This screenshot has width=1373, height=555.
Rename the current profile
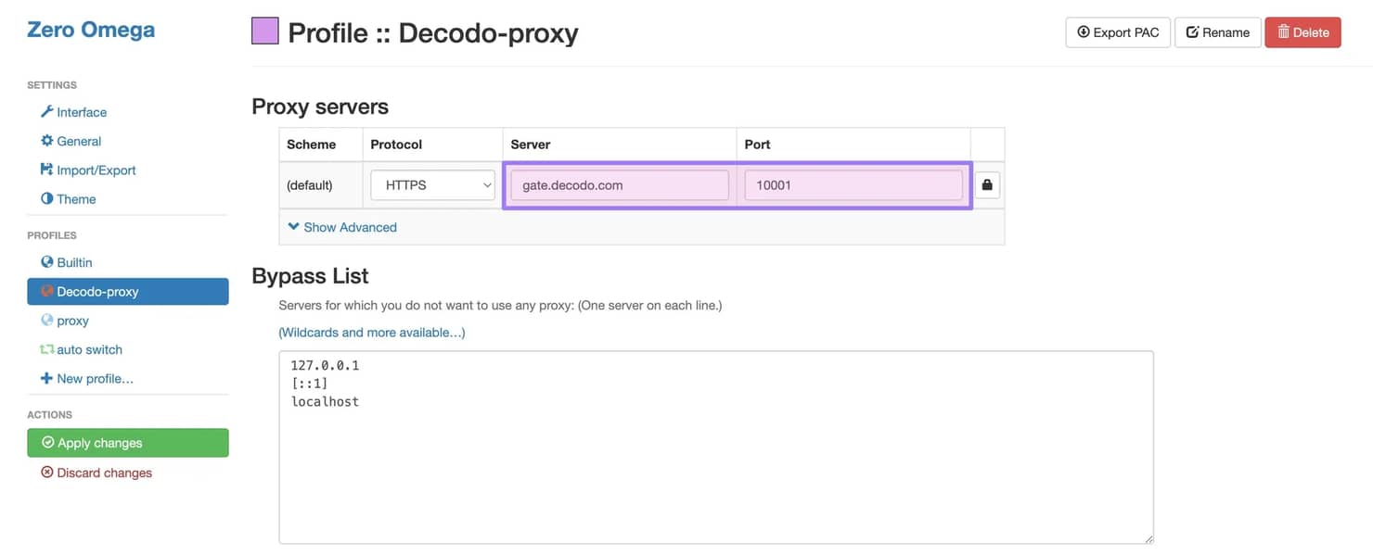click(1217, 32)
